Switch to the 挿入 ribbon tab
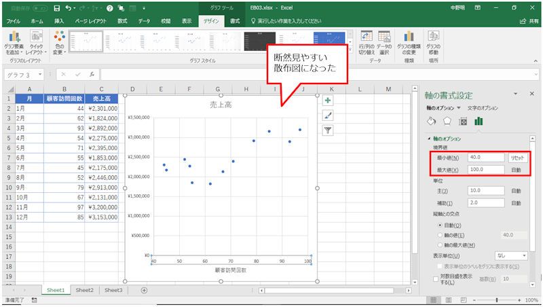The height and width of the screenshot is (307, 543). [x=59, y=22]
